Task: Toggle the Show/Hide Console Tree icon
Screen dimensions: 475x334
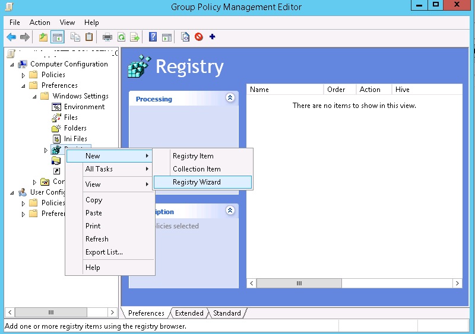Action: pyautogui.click(x=58, y=37)
